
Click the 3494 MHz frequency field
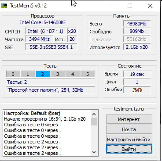pyautogui.click(x=39, y=39)
